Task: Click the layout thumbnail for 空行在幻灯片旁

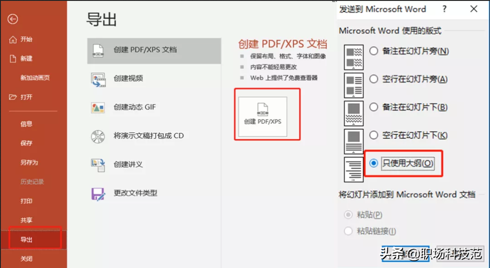Action: [354, 85]
